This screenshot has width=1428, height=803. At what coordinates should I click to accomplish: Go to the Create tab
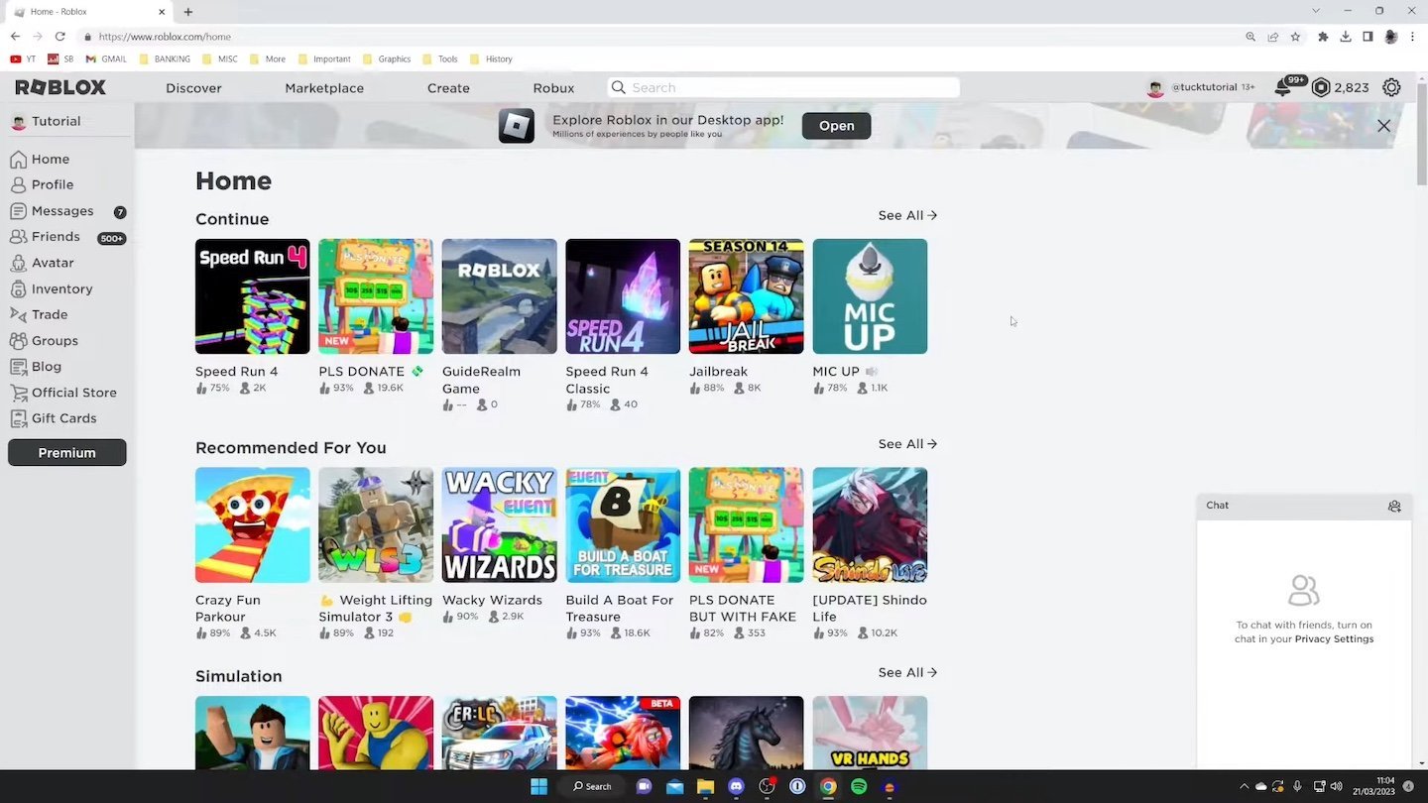448,88
